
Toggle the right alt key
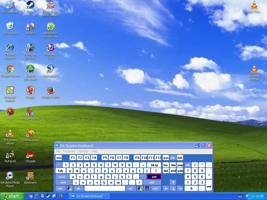(130, 189)
